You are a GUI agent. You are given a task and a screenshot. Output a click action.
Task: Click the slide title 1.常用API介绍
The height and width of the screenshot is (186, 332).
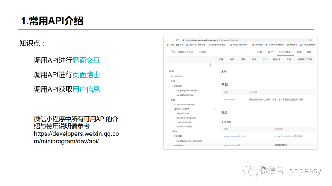click(52, 21)
